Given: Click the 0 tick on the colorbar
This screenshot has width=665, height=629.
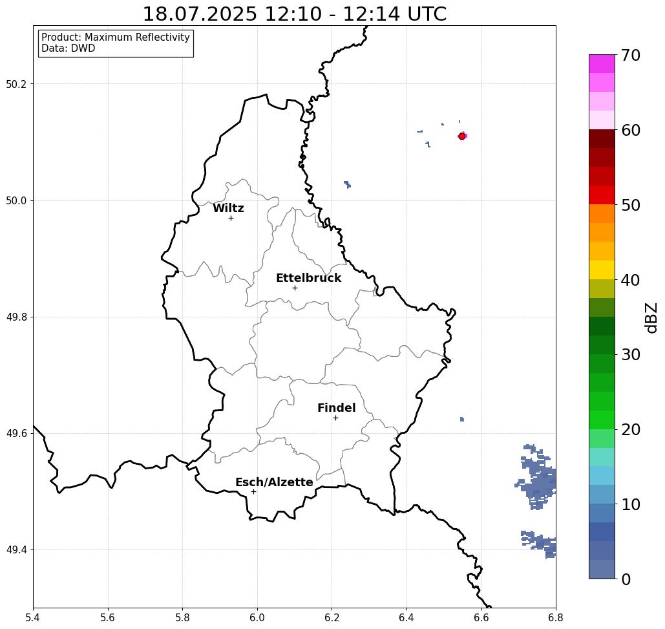Looking at the screenshot, I should pos(626,579).
